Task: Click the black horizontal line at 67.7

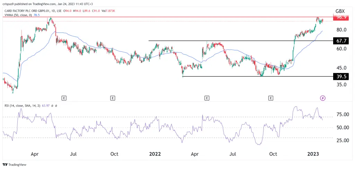Action: point(241,41)
